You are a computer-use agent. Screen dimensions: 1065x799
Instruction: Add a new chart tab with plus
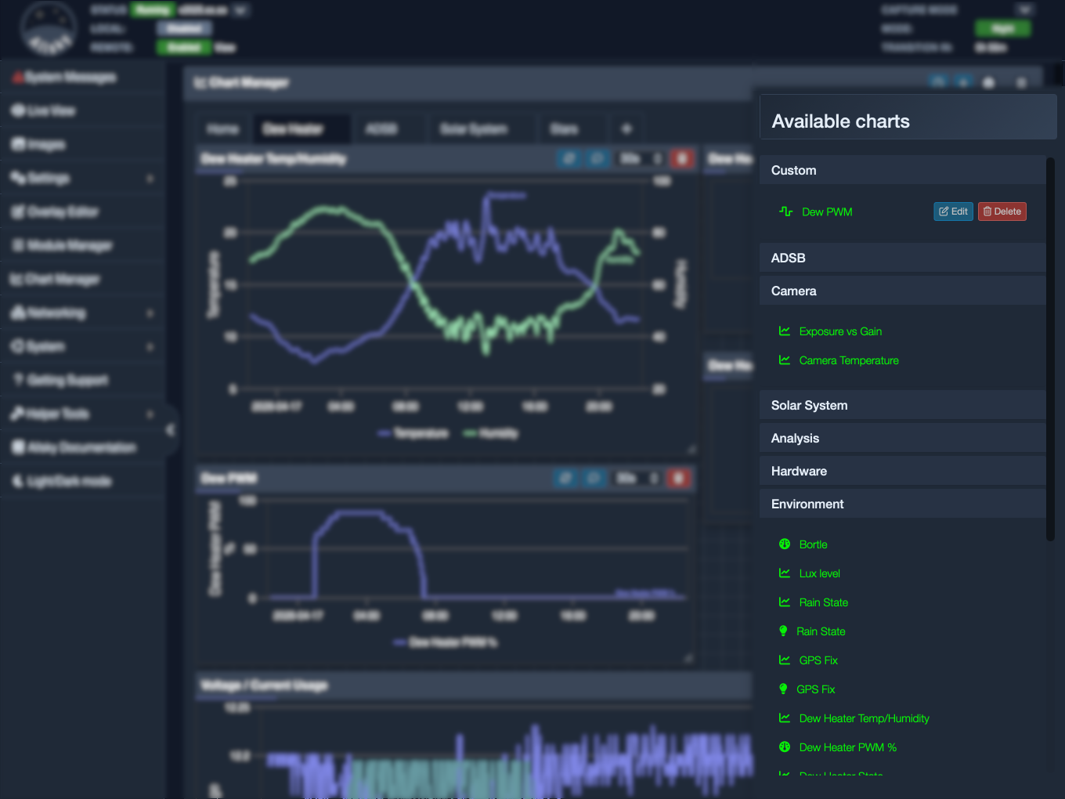626,129
